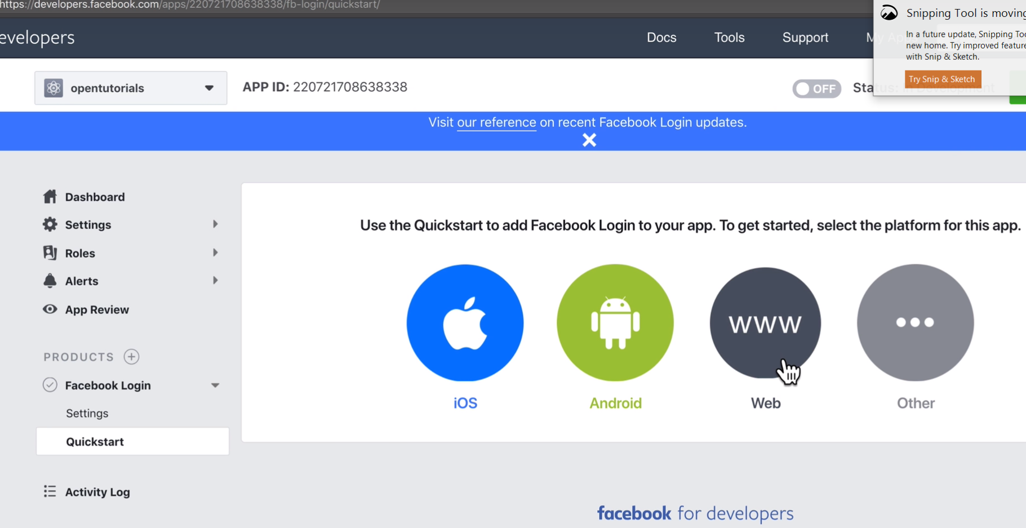1026x528 pixels.
Task: Add a product with the plus icon
Action: (x=132, y=357)
